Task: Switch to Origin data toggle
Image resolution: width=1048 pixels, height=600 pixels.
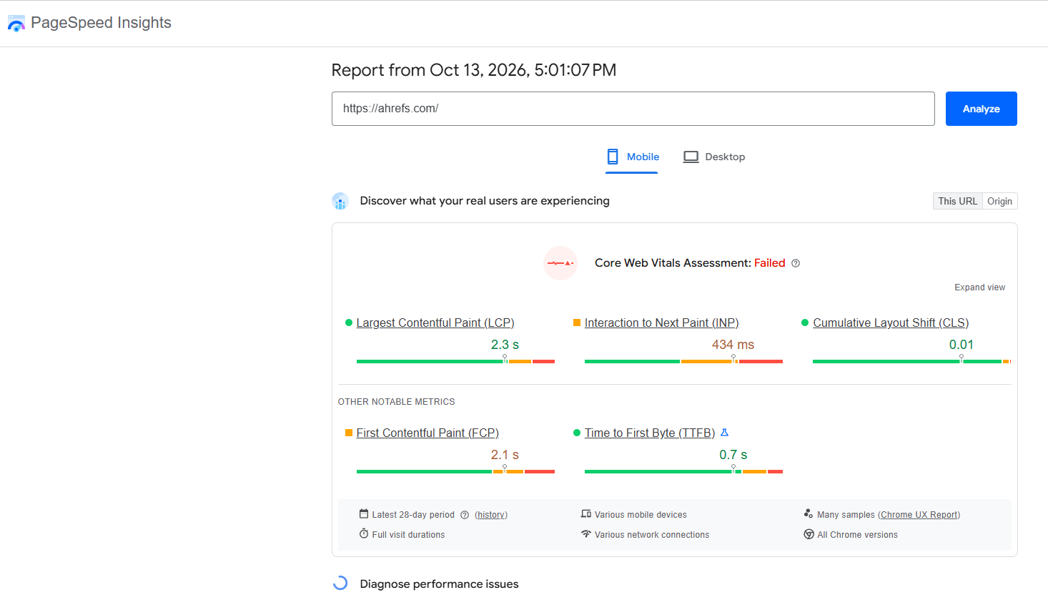Action: click(1000, 201)
